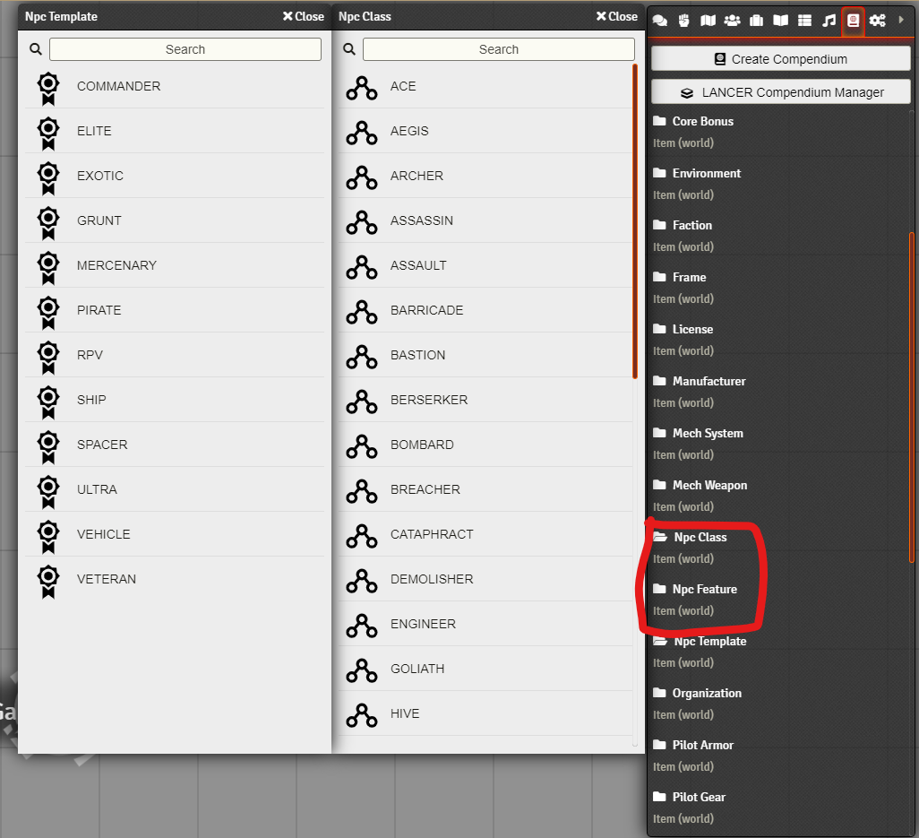Click the ASSASSIN class node icon
919x838 pixels.
pyautogui.click(x=362, y=222)
